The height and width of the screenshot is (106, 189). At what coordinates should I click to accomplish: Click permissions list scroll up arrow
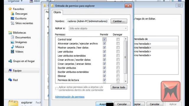(x=126, y=39)
